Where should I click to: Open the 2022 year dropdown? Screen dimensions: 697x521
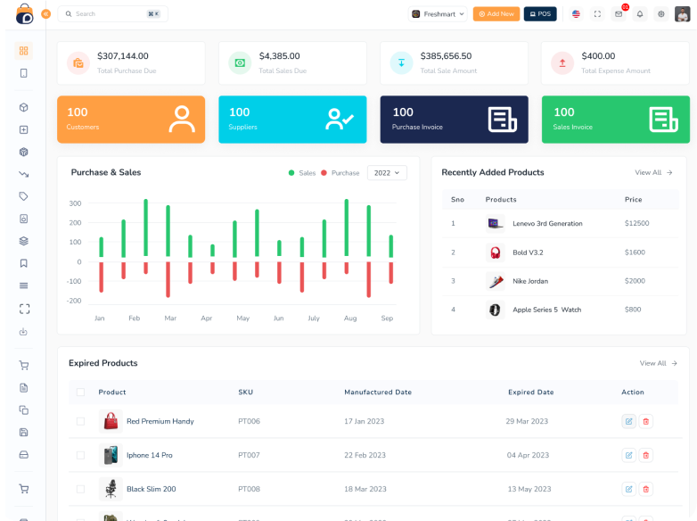coord(387,173)
